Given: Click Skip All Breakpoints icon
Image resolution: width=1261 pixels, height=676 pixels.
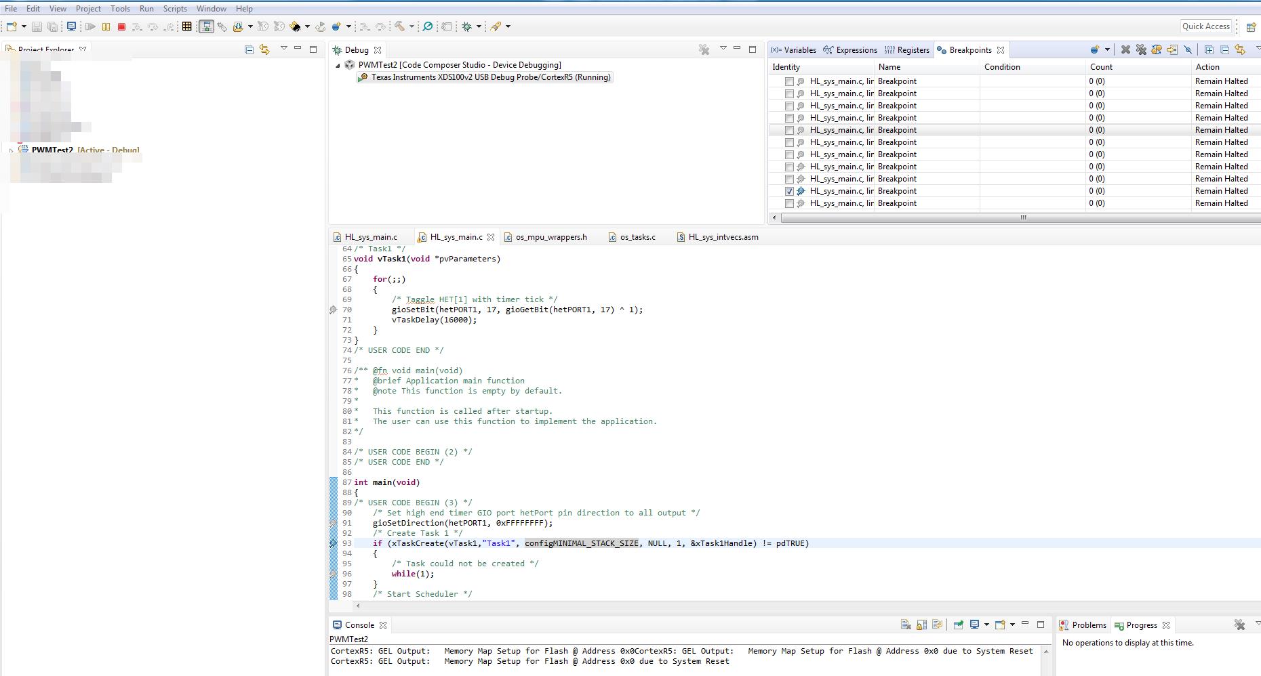Looking at the screenshot, I should pyautogui.click(x=1188, y=49).
